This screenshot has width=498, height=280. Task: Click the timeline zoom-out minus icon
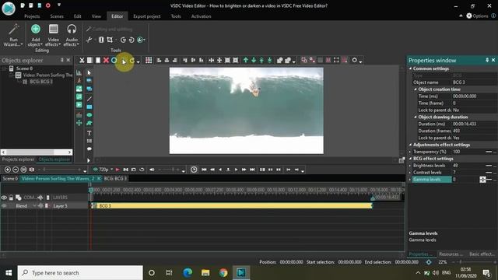(16, 170)
